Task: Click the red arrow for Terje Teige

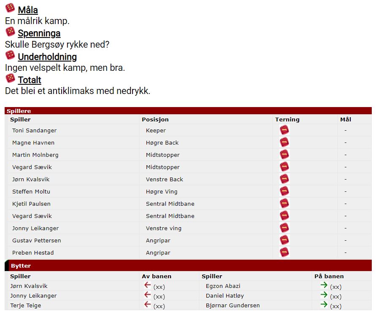Action: point(147,305)
